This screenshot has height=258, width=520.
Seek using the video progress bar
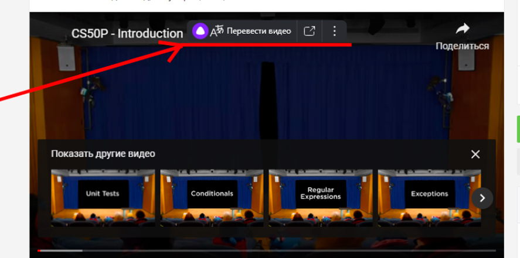point(267,251)
